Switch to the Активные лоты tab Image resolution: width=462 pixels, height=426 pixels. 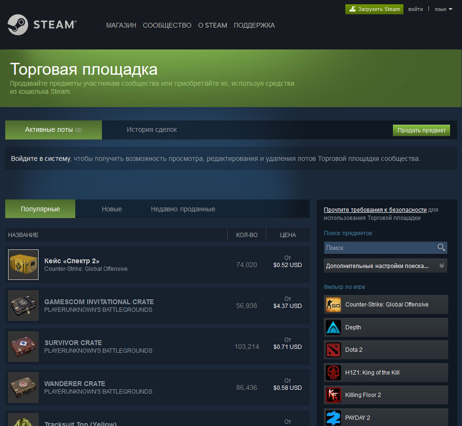(54, 130)
